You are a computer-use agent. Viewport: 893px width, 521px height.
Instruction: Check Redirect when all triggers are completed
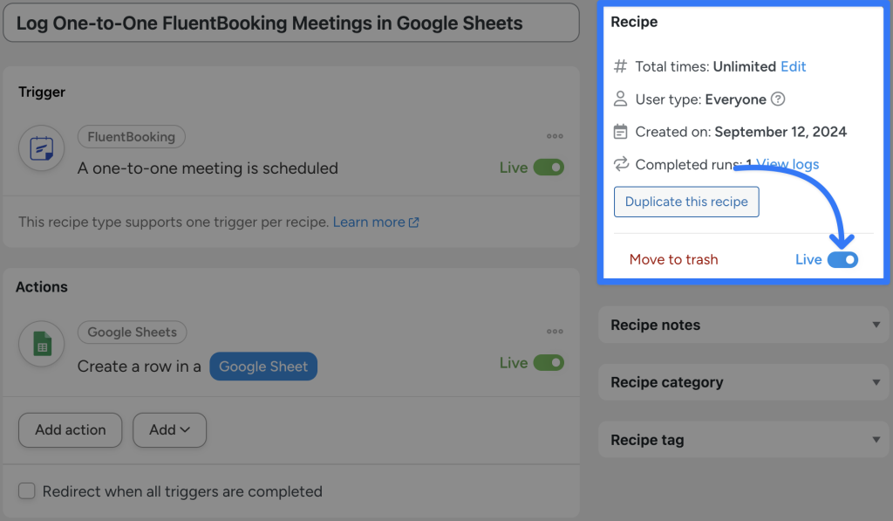(27, 490)
